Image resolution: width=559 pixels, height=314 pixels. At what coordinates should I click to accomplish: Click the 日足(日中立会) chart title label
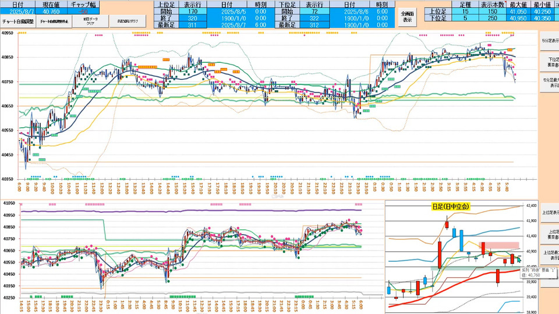tap(451, 207)
